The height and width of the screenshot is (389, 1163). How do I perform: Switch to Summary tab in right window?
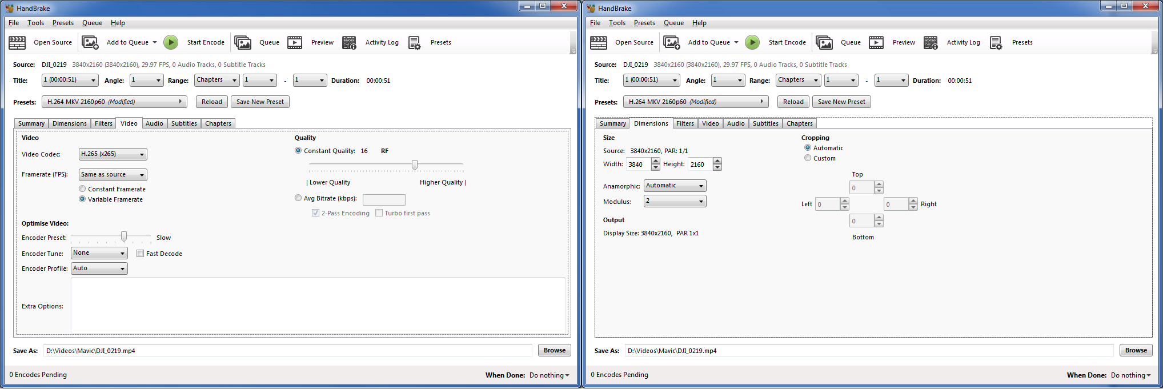[x=613, y=123]
